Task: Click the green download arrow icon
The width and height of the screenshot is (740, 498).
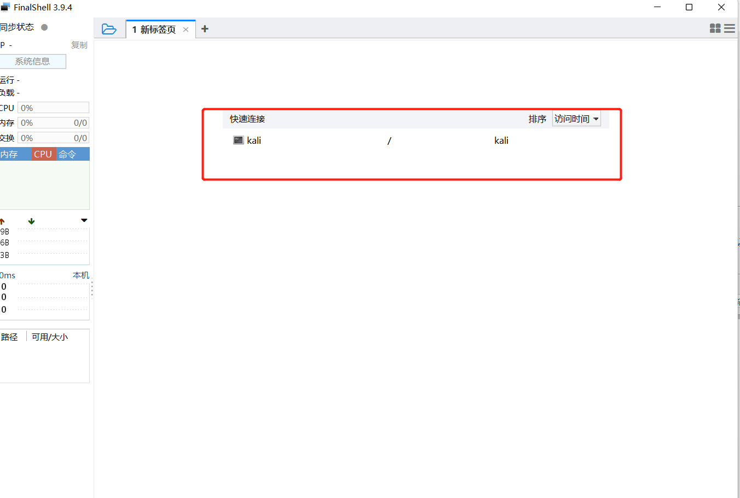Action: (31, 221)
